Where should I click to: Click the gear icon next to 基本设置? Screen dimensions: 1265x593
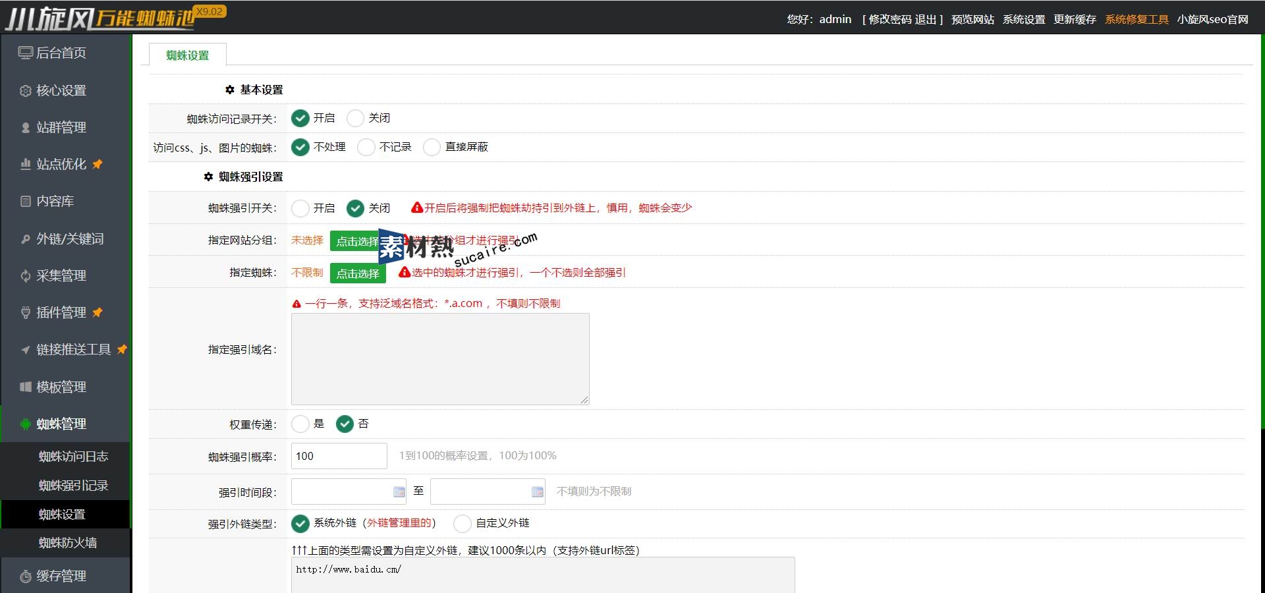tap(229, 90)
